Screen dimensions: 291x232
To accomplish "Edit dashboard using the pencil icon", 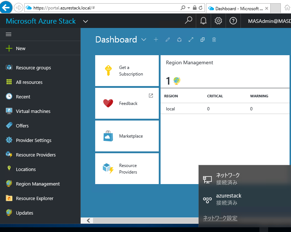I will pos(167,40).
